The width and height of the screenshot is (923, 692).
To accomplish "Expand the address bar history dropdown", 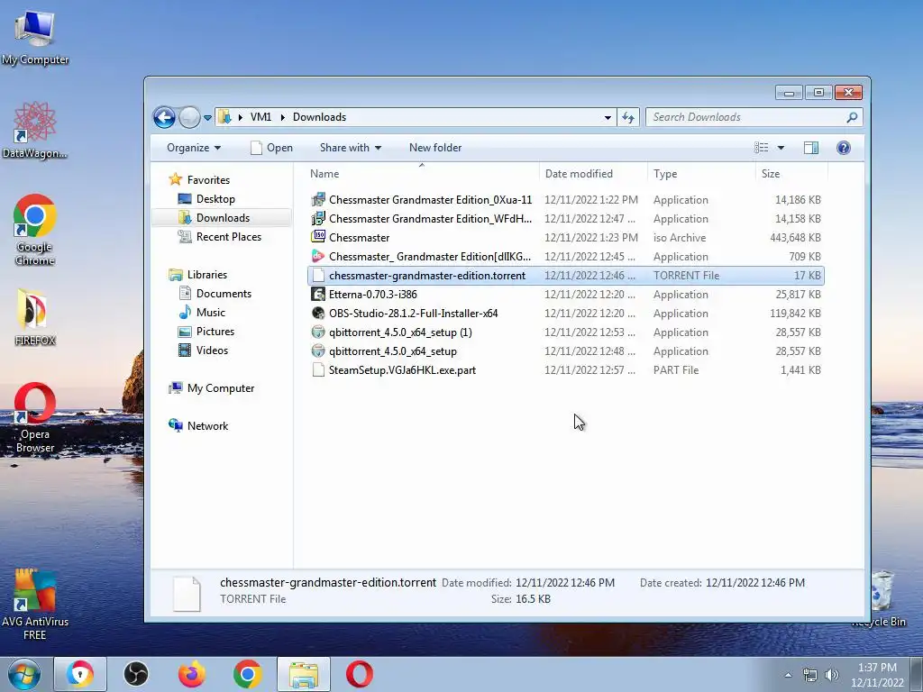I will 608,117.
